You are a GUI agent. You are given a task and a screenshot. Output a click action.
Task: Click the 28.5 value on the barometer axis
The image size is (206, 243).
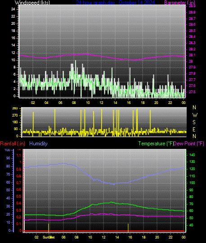(x=192, y=31)
